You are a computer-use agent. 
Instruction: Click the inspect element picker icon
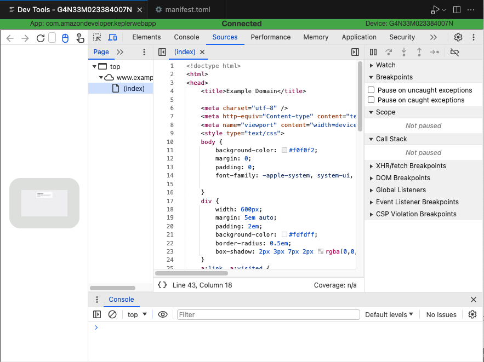click(97, 37)
